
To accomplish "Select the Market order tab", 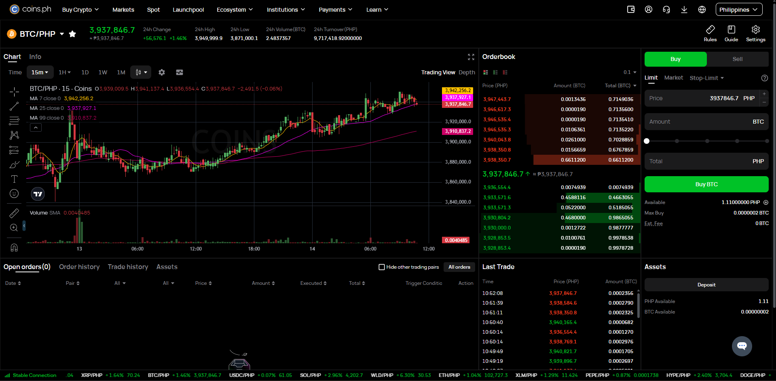I will pyautogui.click(x=673, y=78).
